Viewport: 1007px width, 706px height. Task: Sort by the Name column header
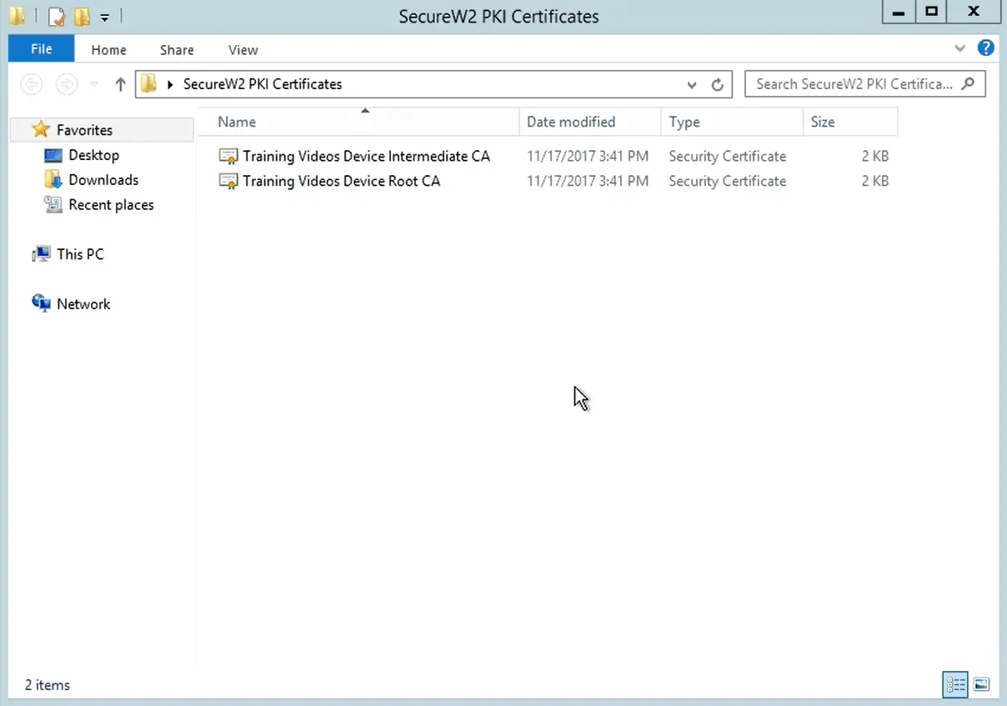pos(237,122)
